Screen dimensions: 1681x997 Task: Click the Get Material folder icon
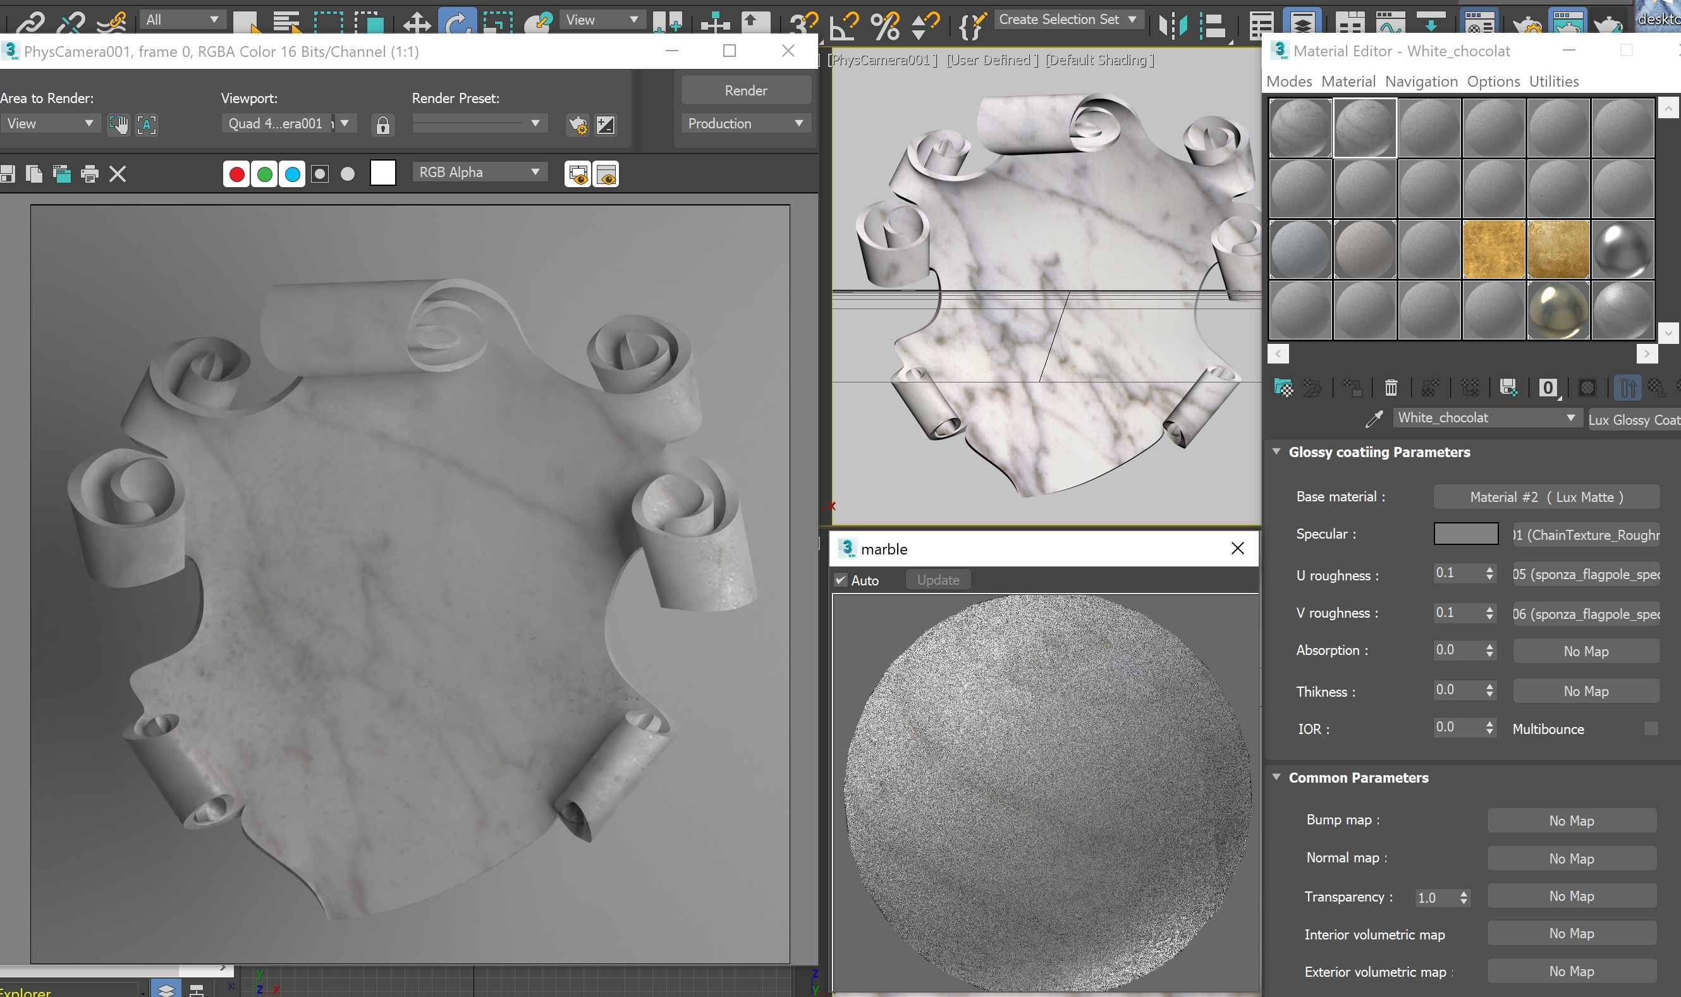pyautogui.click(x=1283, y=388)
